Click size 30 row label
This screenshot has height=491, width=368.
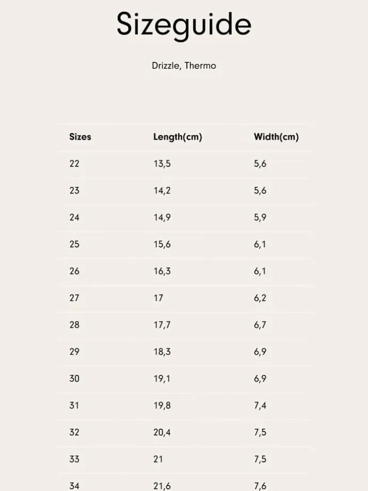pyautogui.click(x=74, y=378)
